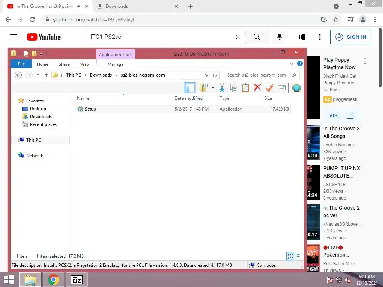The image size is (383, 287).
Task: Open the recent locations dropdown in Explorer
Action: click(38, 75)
